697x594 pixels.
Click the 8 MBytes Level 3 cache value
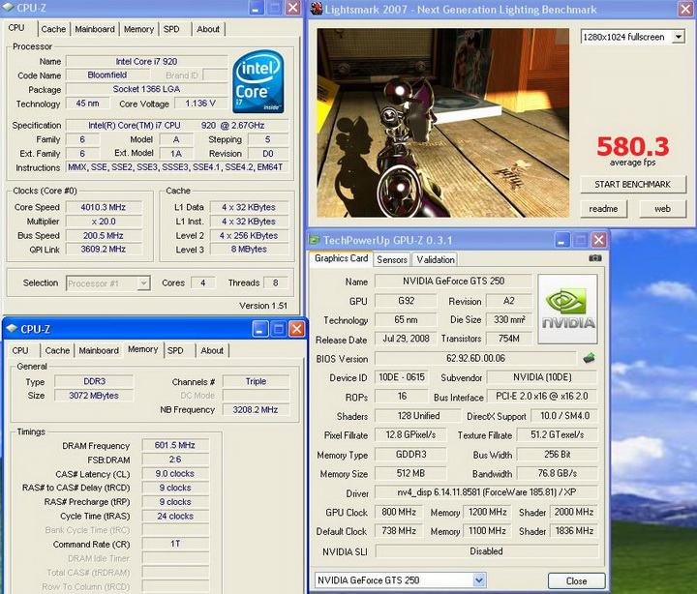[x=249, y=250]
